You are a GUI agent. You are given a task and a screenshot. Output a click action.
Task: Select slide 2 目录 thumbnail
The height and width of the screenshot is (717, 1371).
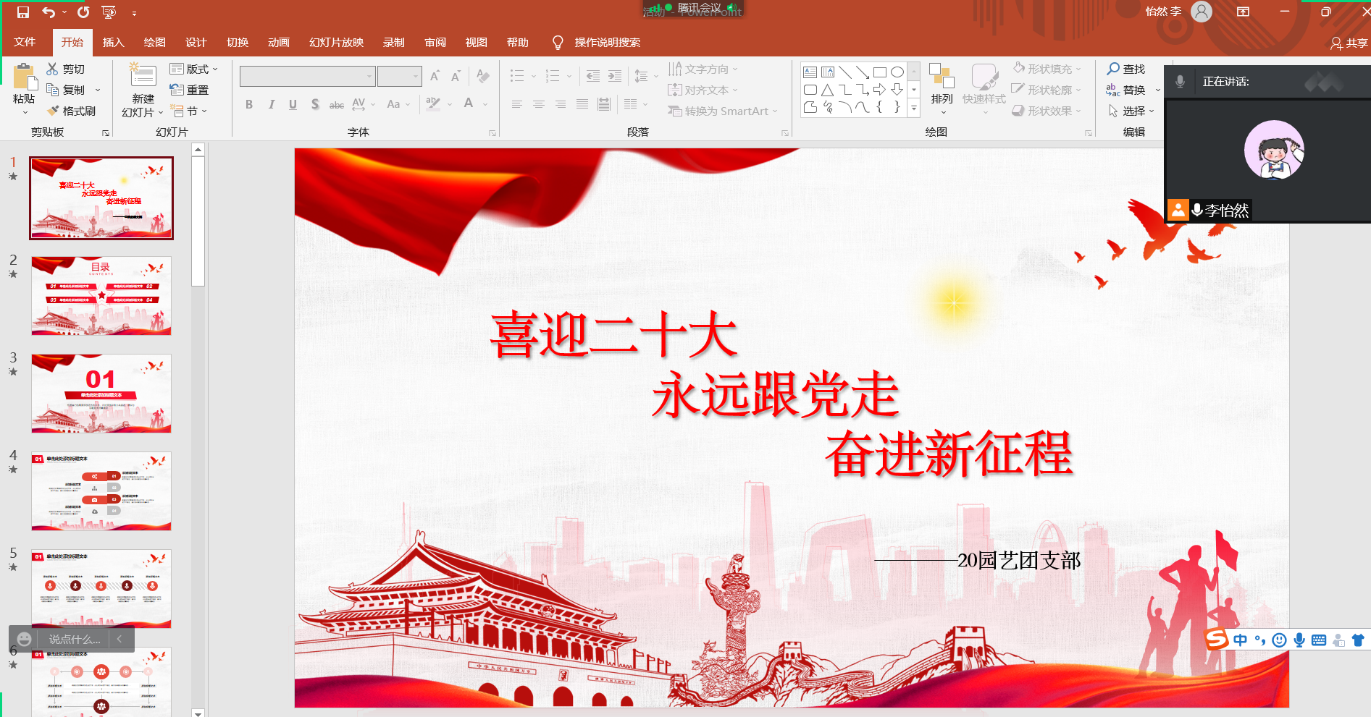click(101, 295)
